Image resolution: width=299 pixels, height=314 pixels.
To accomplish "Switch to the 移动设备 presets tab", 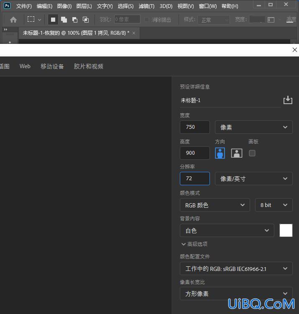I will (52, 66).
